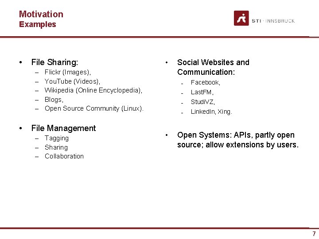
Task: Click 'Social Websites and Communication:' heading
Action: click(213, 67)
